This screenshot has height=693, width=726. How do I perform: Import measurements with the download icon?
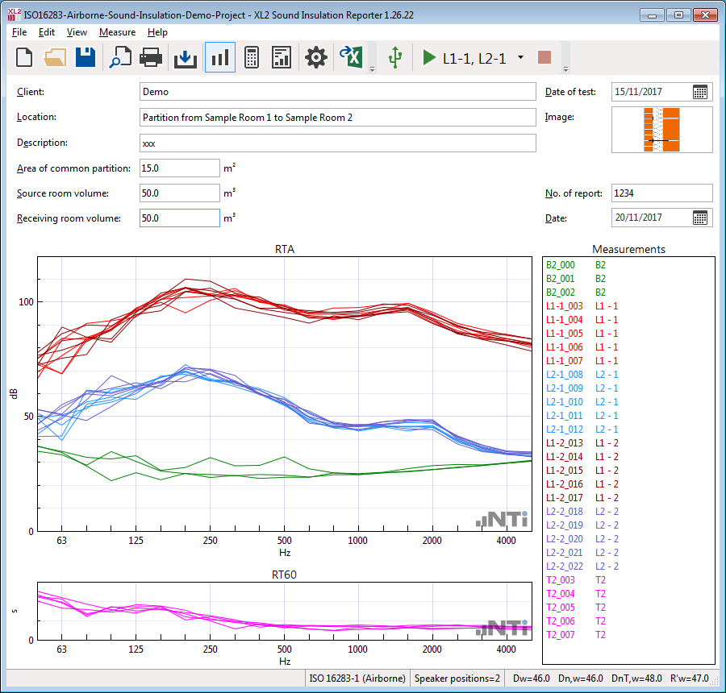(x=186, y=57)
